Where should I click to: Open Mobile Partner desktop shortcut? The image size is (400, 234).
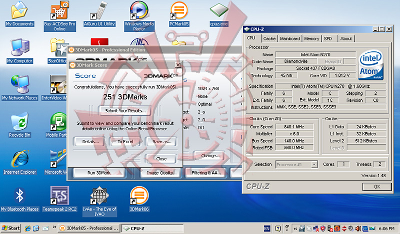click(x=56, y=125)
